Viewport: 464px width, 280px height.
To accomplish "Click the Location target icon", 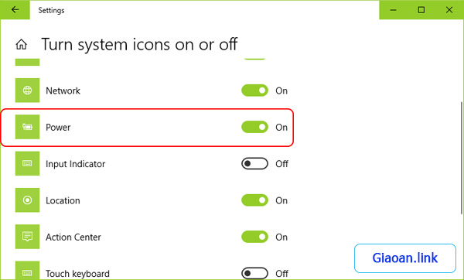I will (x=27, y=200).
